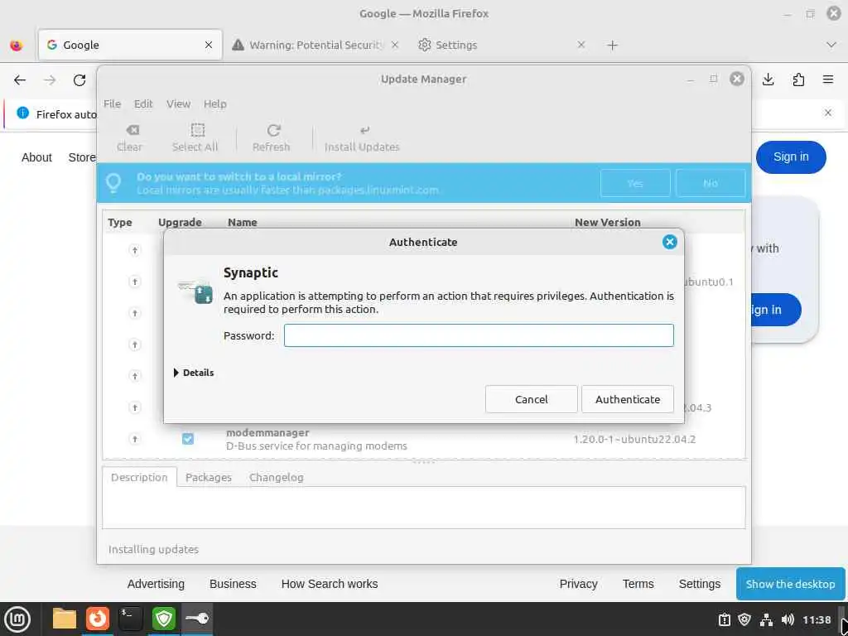Click Install Updates toolbar icon

363,138
